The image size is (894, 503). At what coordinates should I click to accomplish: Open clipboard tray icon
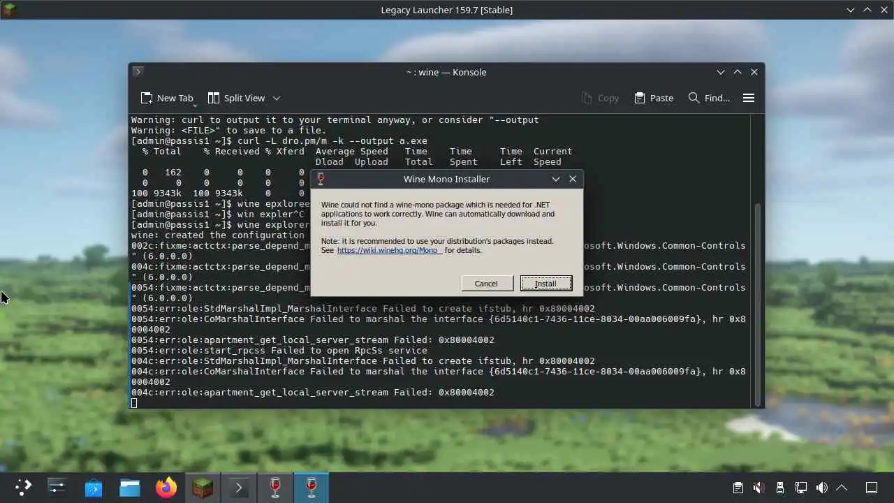click(738, 488)
